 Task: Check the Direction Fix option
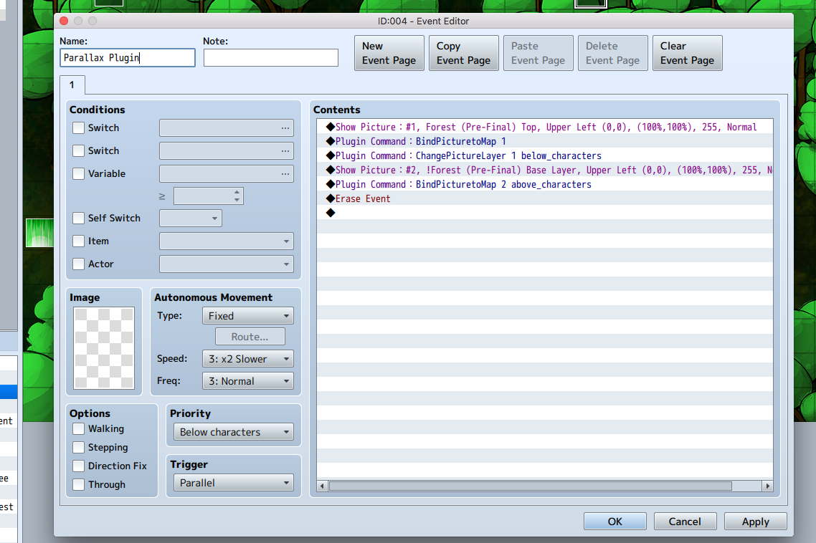[79, 466]
